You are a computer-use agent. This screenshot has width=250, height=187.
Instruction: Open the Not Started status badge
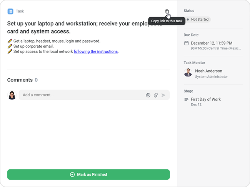coord(198,19)
